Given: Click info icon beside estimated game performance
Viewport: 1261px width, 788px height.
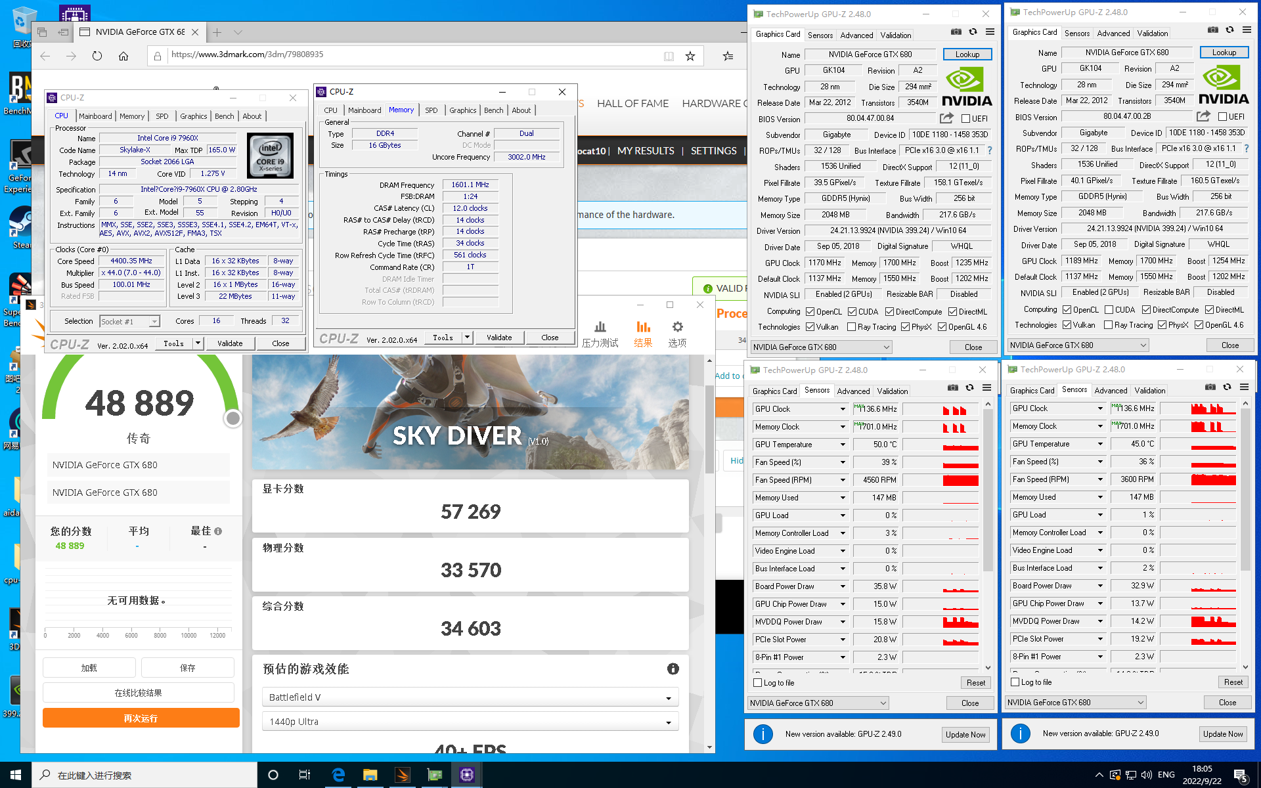Looking at the screenshot, I should click(673, 668).
